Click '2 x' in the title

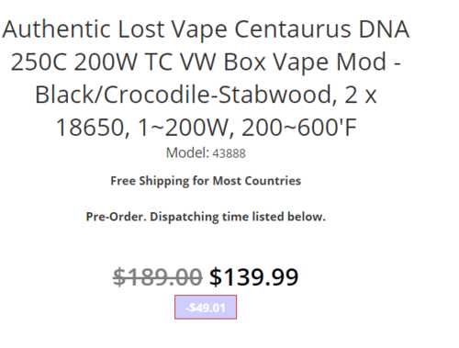[x=360, y=95]
